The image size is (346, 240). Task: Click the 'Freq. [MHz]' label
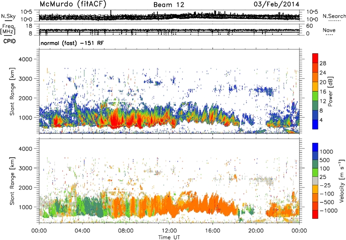tap(8, 29)
